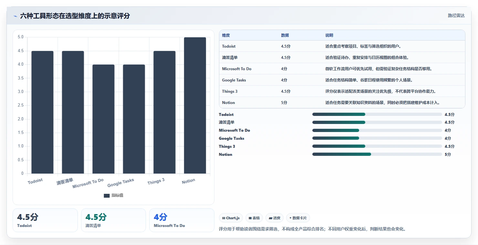Viewport: 478px width, 245px height.
Task: Click the Todoist label in the progress list
Action: coord(226,114)
